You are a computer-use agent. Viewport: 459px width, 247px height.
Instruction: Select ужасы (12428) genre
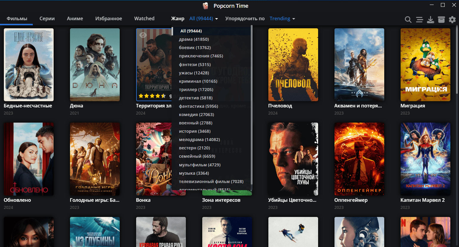pyautogui.click(x=212, y=73)
